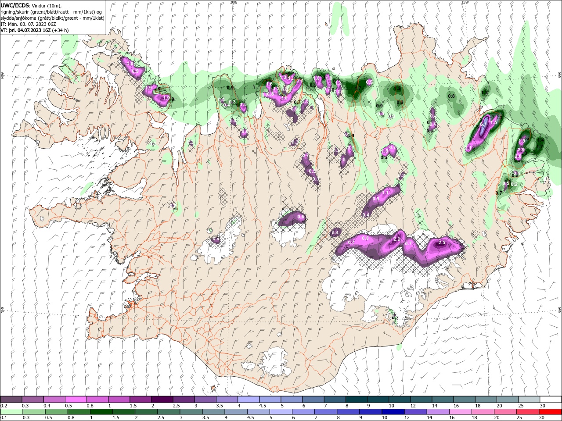Click the lower legend swatch from 20 to 25
This screenshot has width=562, height=421.
[x=506, y=412]
